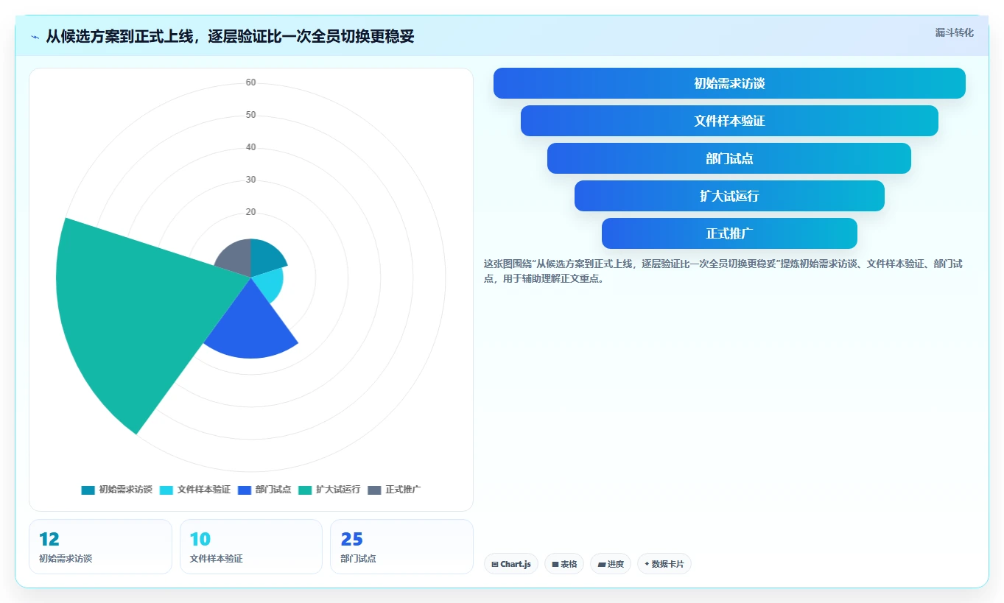The image size is (1004, 603).
Task: Click the page title heading text
Action: (230, 36)
